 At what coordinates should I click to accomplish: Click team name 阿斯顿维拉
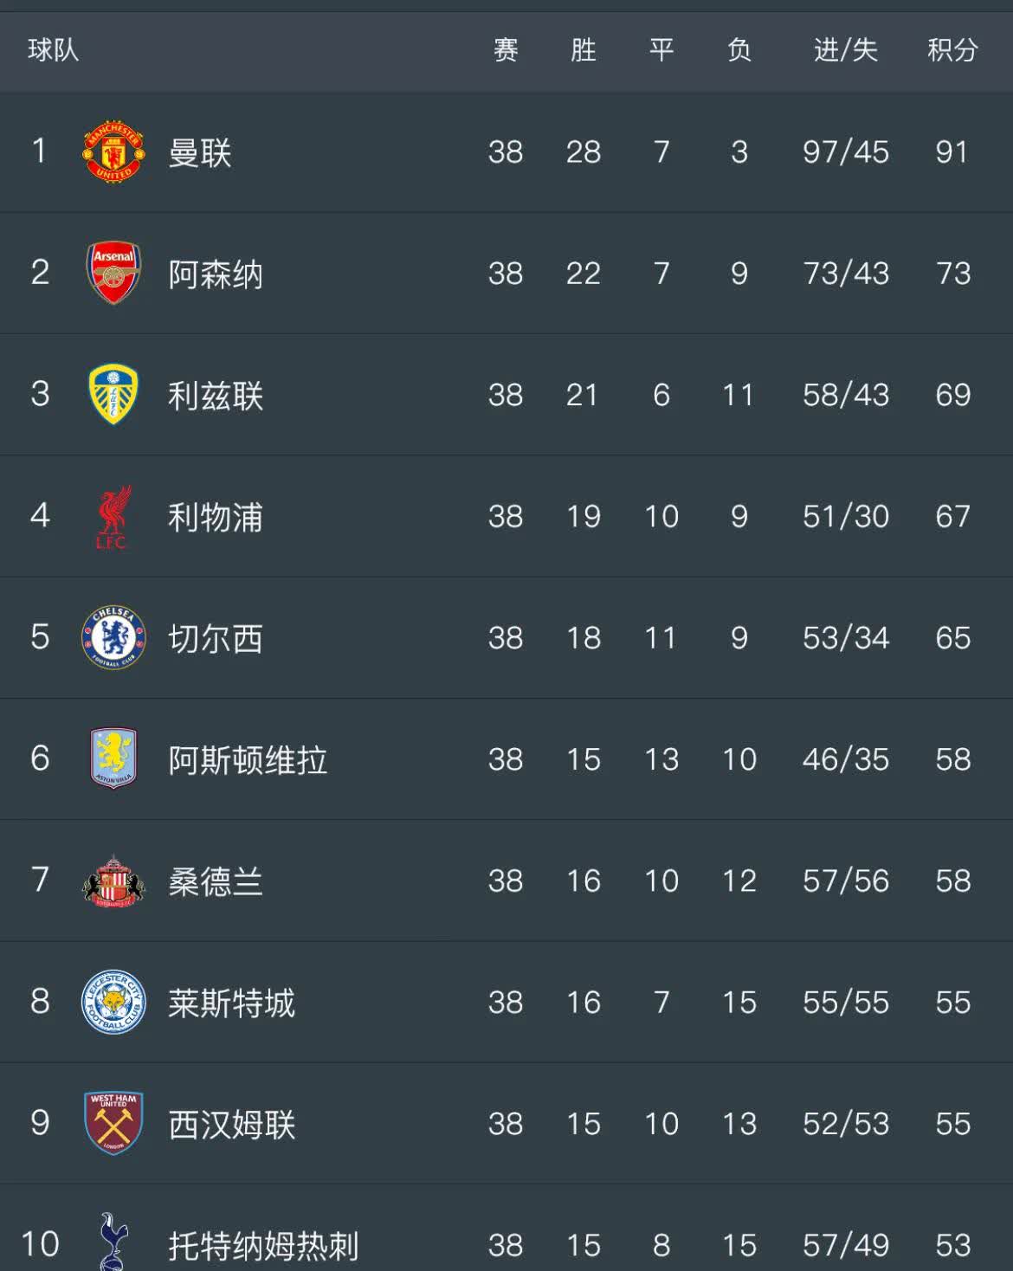pos(248,760)
